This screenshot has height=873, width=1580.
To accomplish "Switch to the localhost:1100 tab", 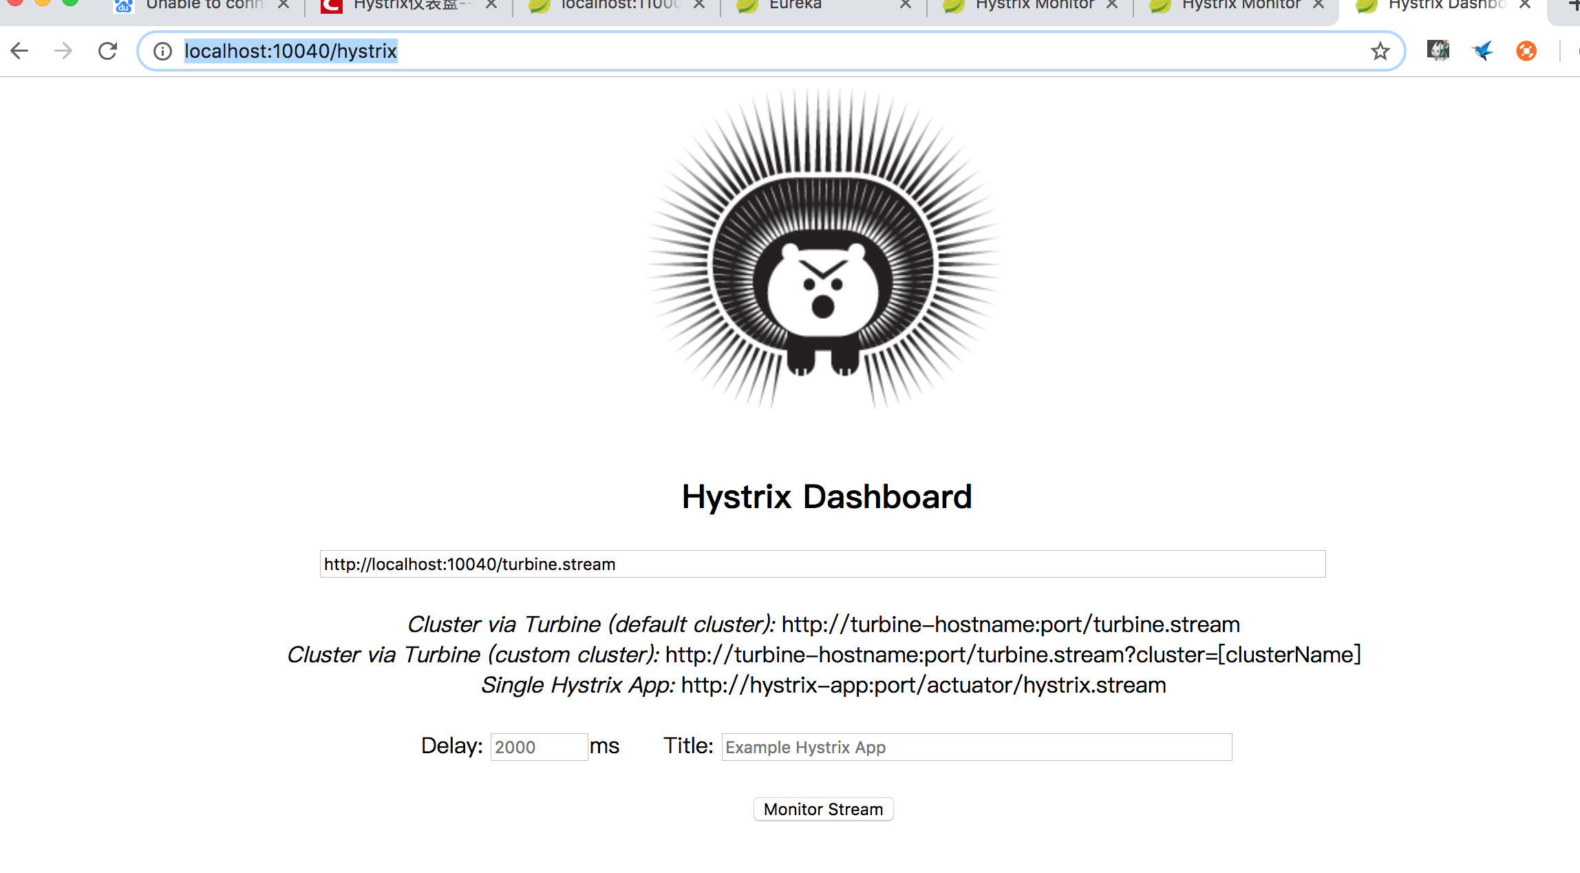I will (619, 6).
